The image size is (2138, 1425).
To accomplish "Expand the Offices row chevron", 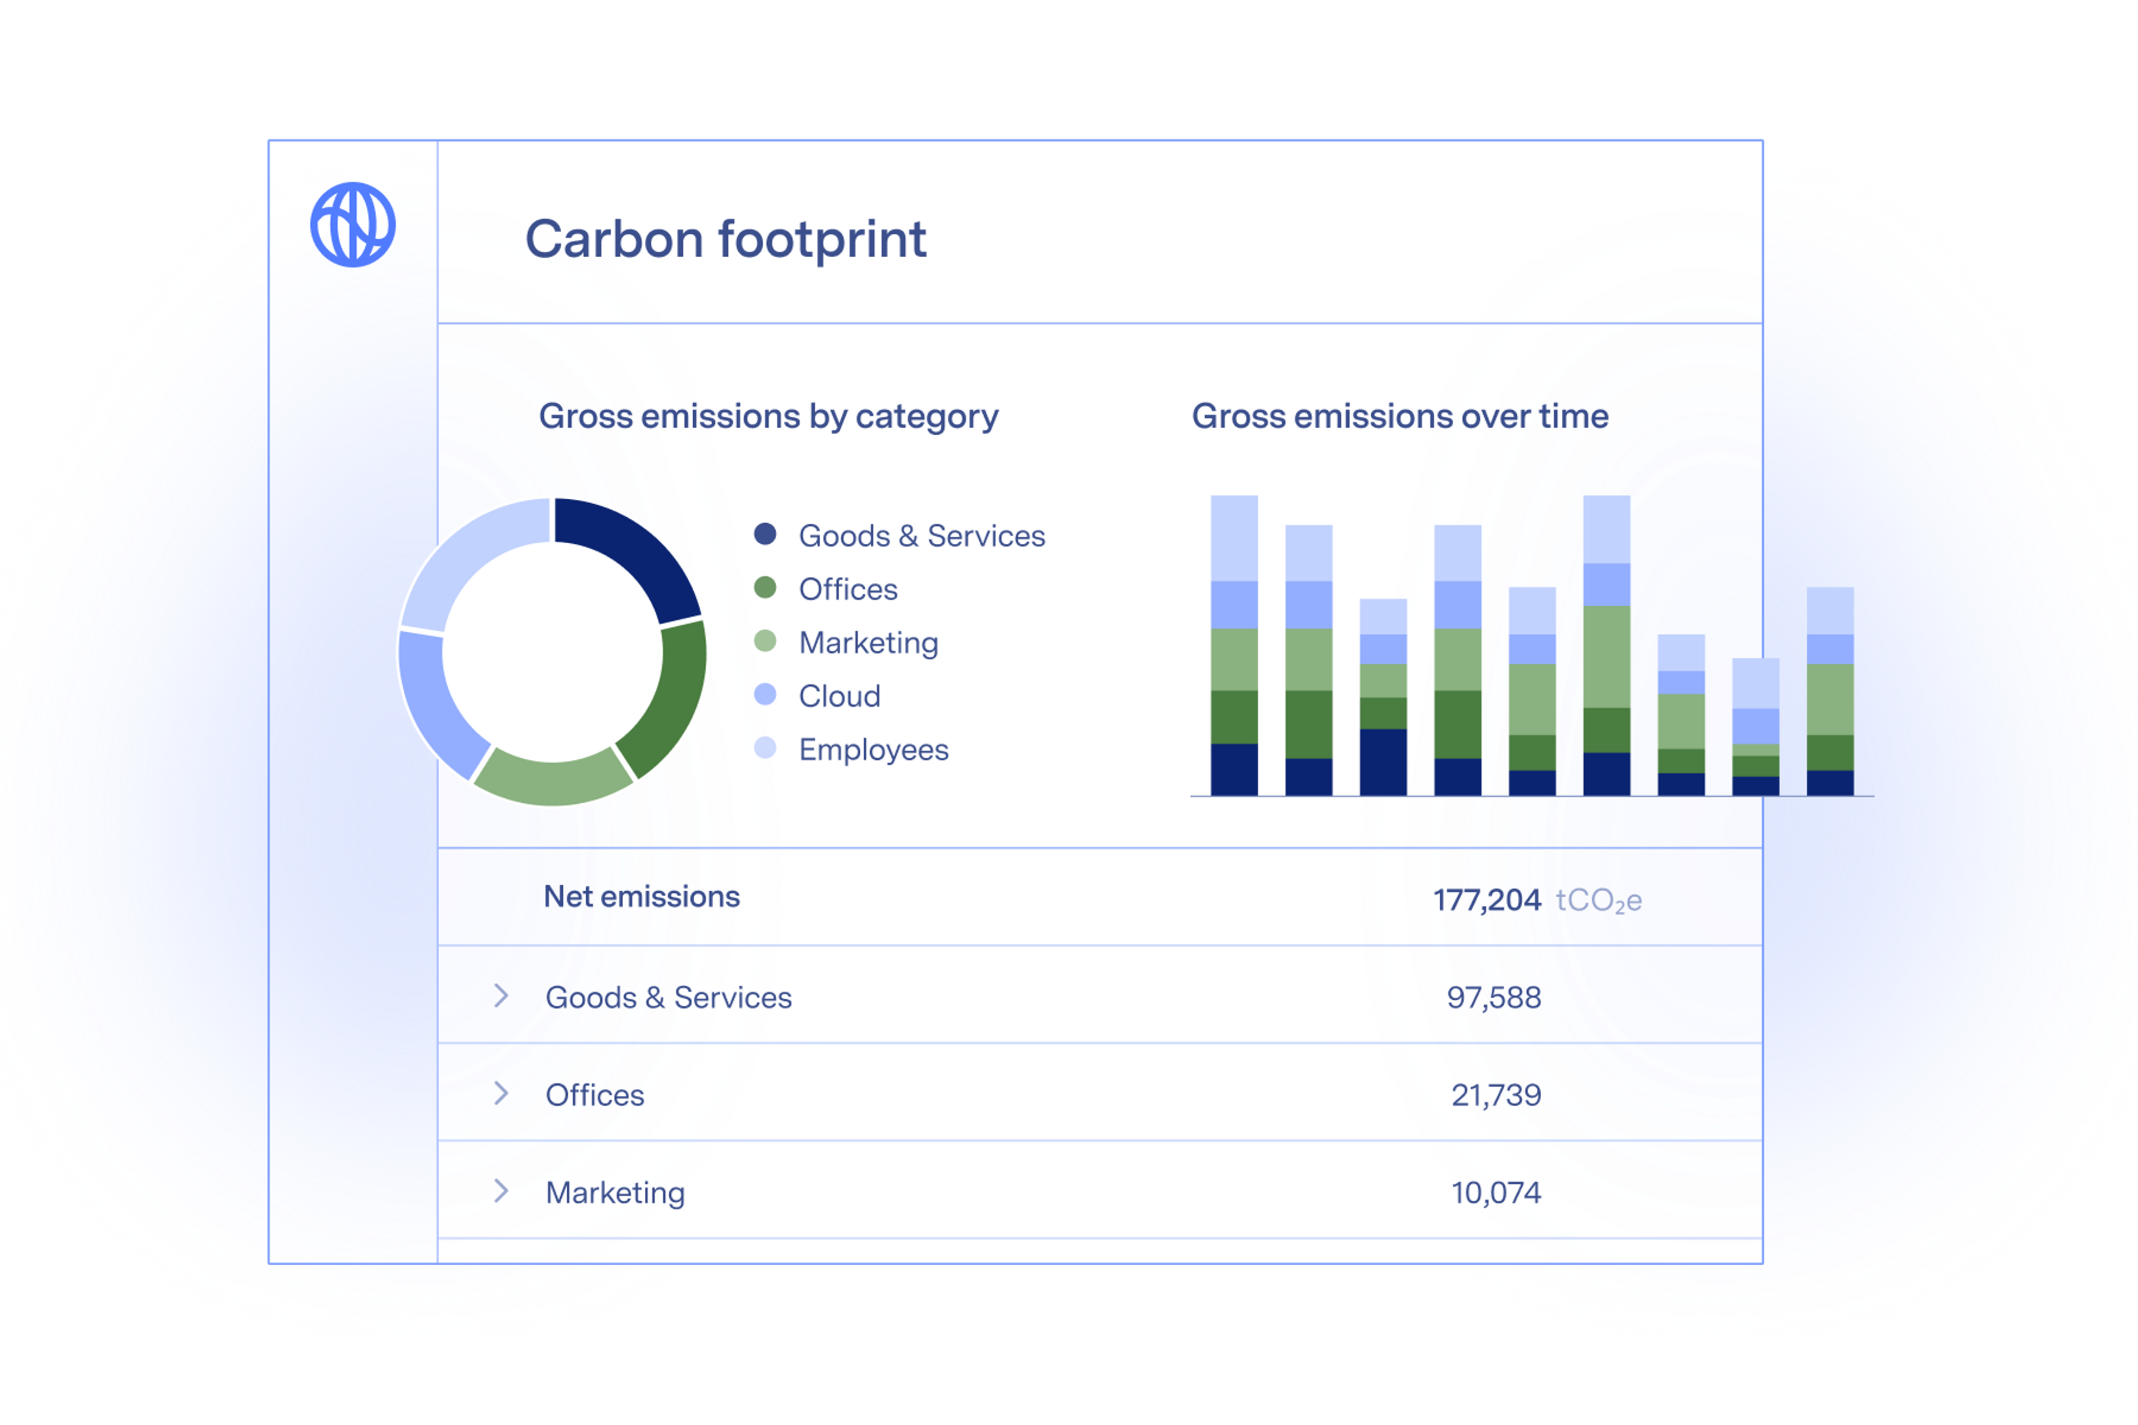I will (501, 1093).
